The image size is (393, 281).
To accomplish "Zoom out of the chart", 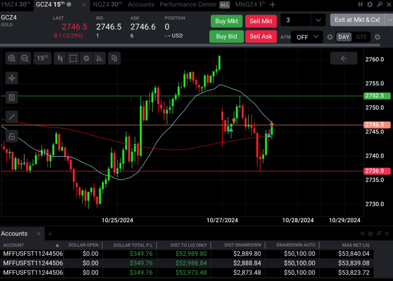I will [25, 58].
